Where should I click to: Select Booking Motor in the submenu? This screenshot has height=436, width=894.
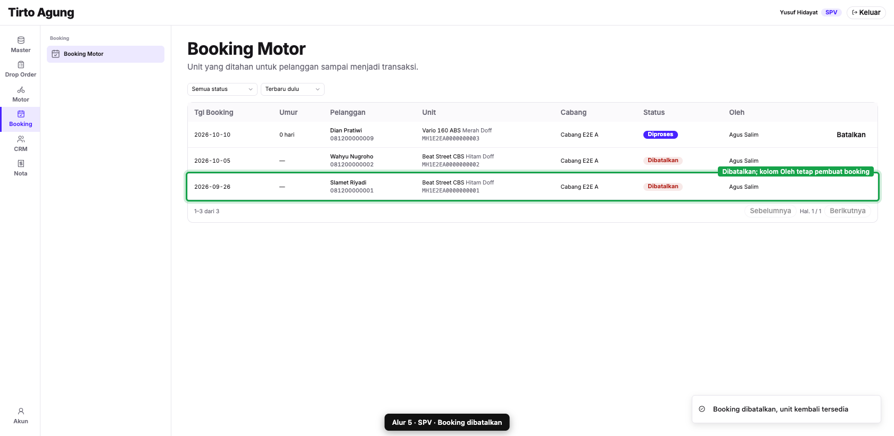pos(105,54)
